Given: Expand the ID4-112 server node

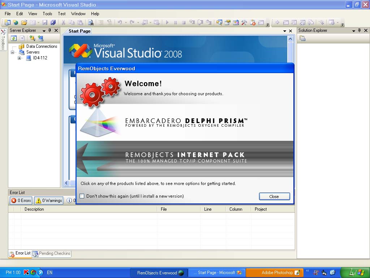Looking at the screenshot, I should click(20, 58).
